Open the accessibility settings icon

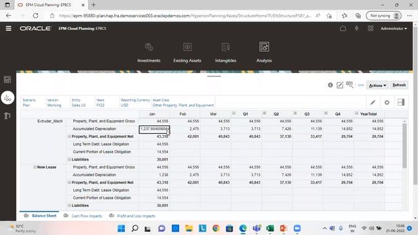357,28
